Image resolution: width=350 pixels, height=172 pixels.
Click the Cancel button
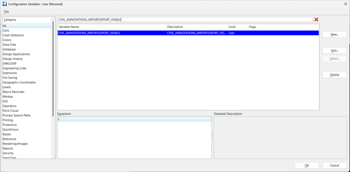(334, 165)
